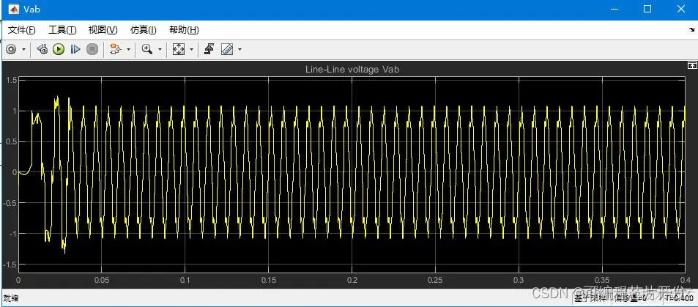
Task: Click the maximize axes icon above plot
Action: [691, 65]
